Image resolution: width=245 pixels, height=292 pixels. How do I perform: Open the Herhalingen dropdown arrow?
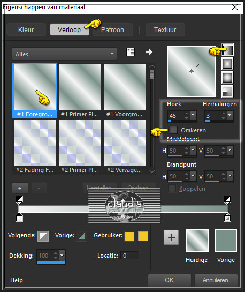point(230,115)
